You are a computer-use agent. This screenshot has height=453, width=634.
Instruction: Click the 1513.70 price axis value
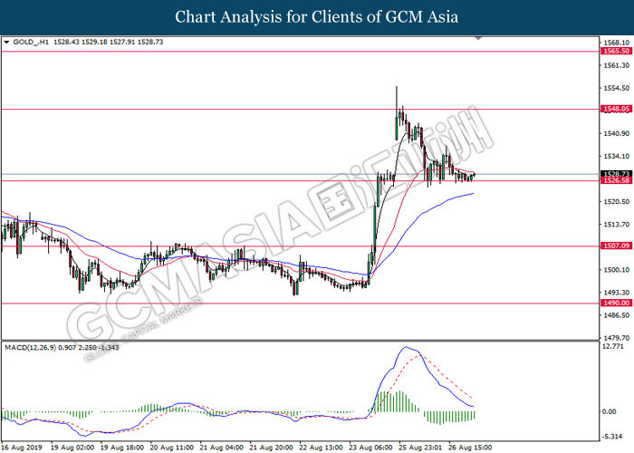[616, 225]
